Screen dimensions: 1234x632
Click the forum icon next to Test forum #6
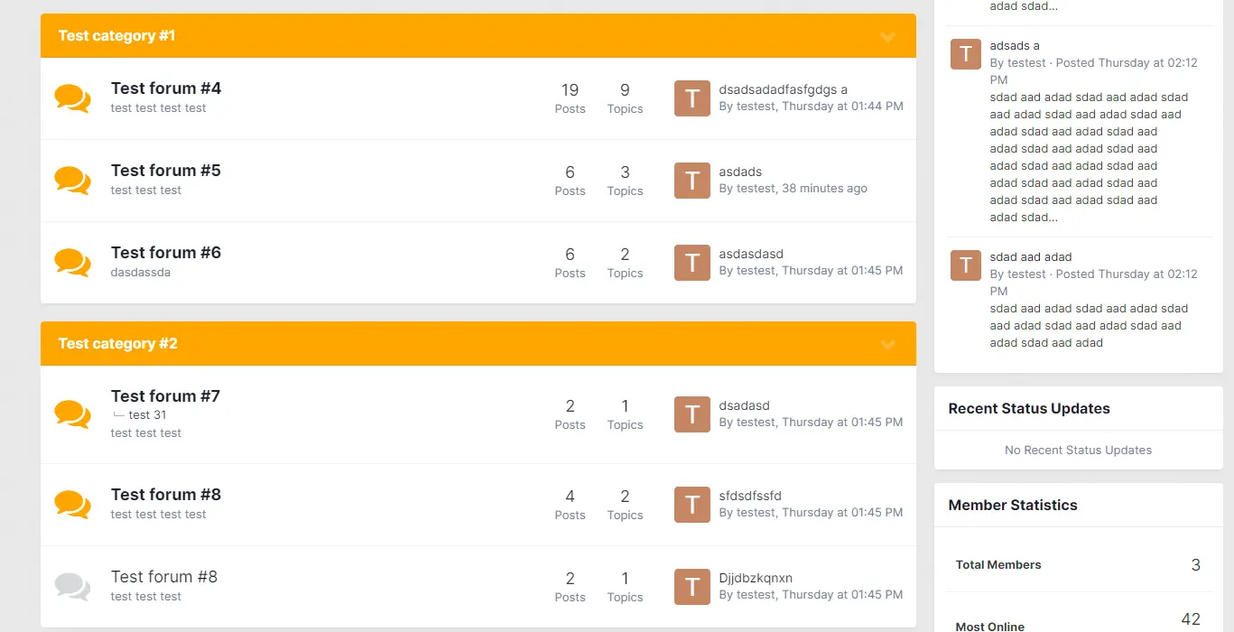pos(72,263)
